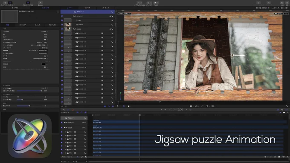
Task: Toggle camera-5 checkbox in the Timeline list
Action: click(62, 123)
